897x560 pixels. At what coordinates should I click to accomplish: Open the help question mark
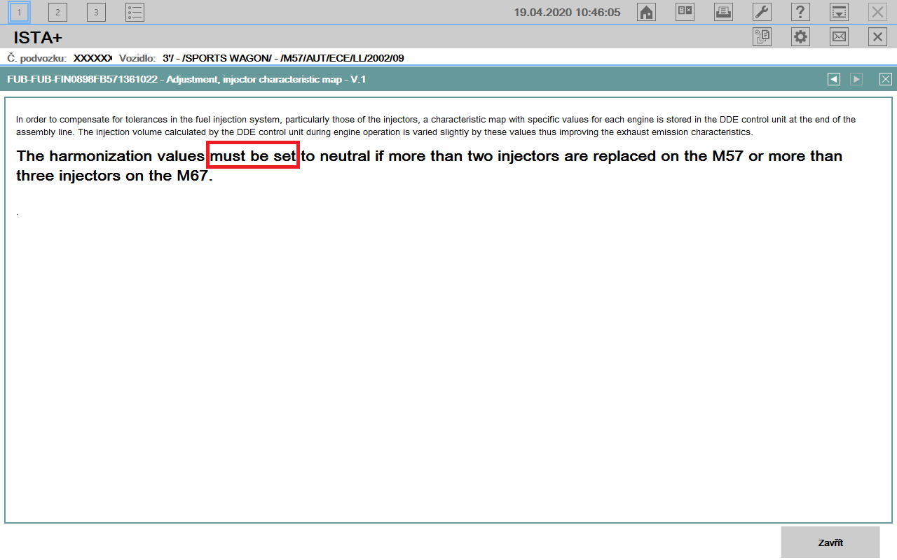coord(800,12)
